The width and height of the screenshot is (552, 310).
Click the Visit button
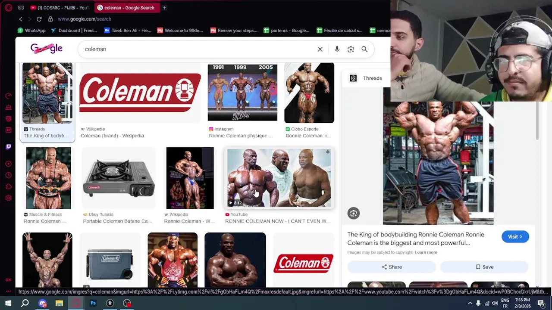click(515, 237)
